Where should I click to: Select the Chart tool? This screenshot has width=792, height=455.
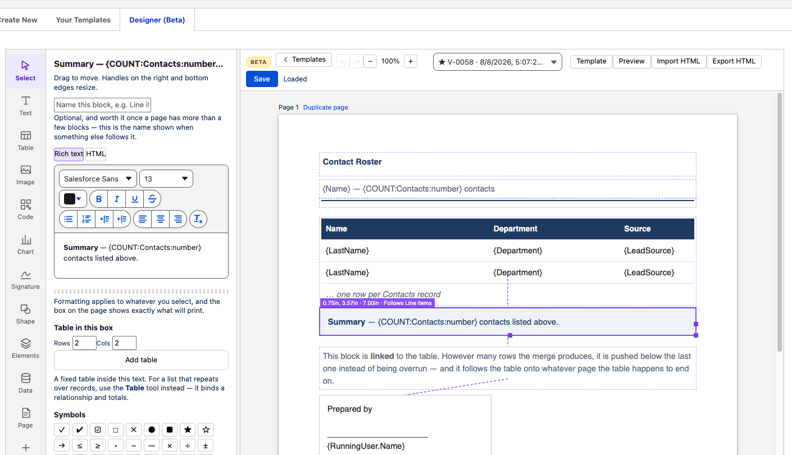pos(25,244)
